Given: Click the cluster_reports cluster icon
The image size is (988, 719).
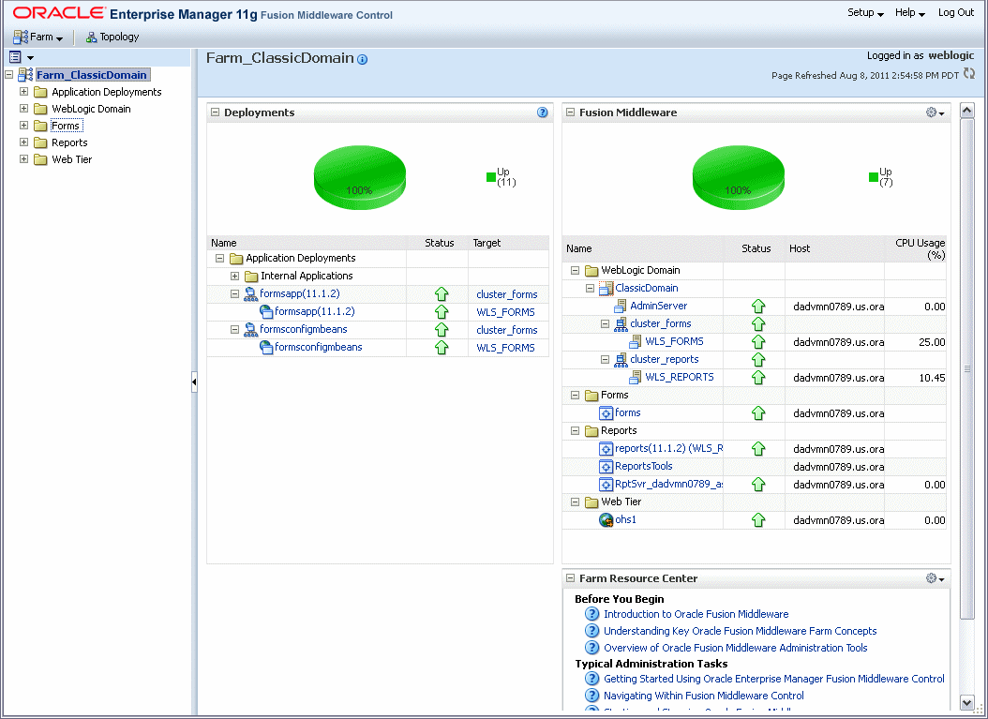Looking at the screenshot, I should coord(621,359).
